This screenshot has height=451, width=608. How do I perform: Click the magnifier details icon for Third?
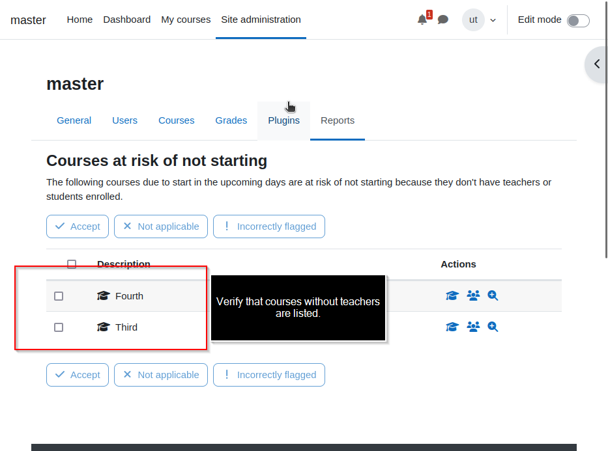[x=493, y=327]
